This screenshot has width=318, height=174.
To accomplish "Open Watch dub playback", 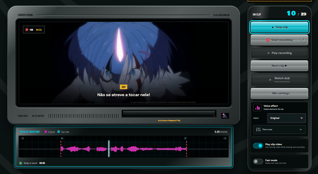I will coord(279,80).
